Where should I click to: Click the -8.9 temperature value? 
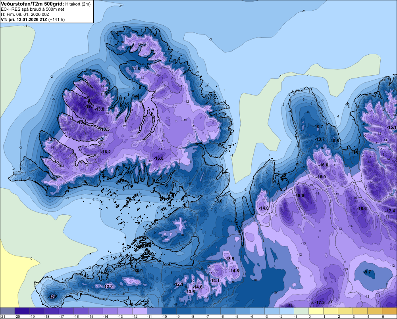tap(139, 271)
